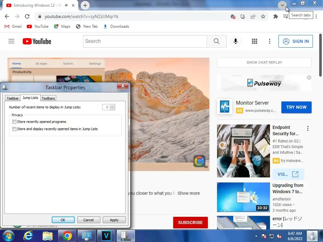Click OK in Taskbar Properties
The image size is (323, 242).
[63, 220]
